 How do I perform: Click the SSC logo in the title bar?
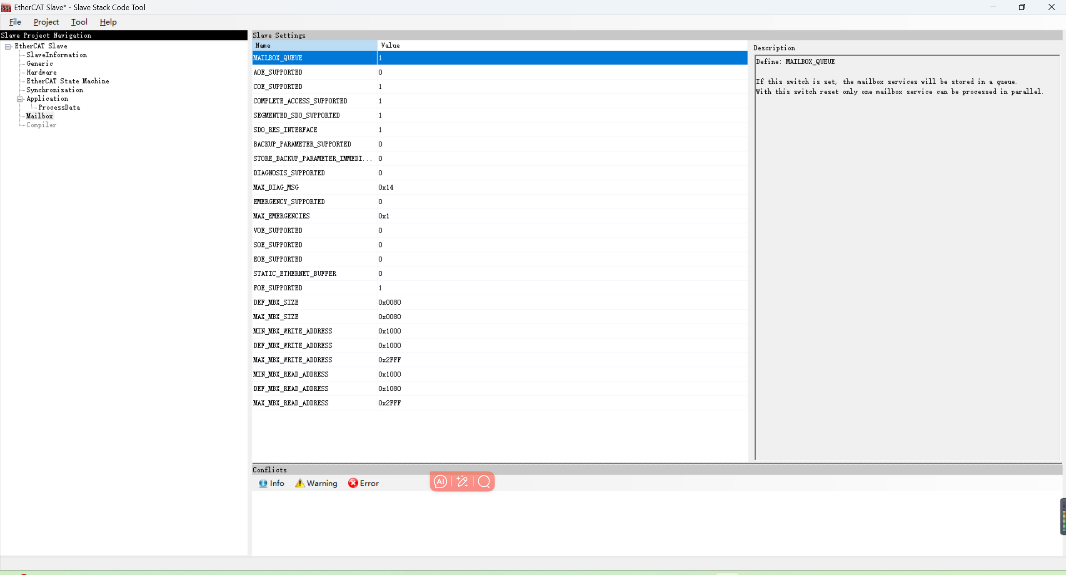pyautogui.click(x=5, y=7)
